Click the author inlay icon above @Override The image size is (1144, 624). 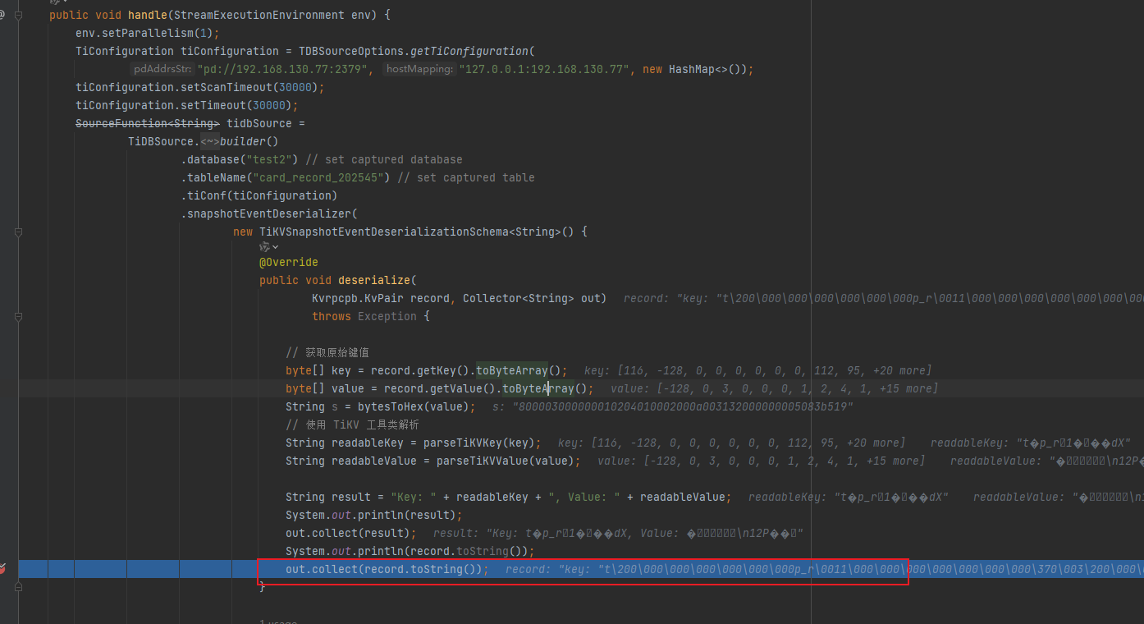pos(264,246)
